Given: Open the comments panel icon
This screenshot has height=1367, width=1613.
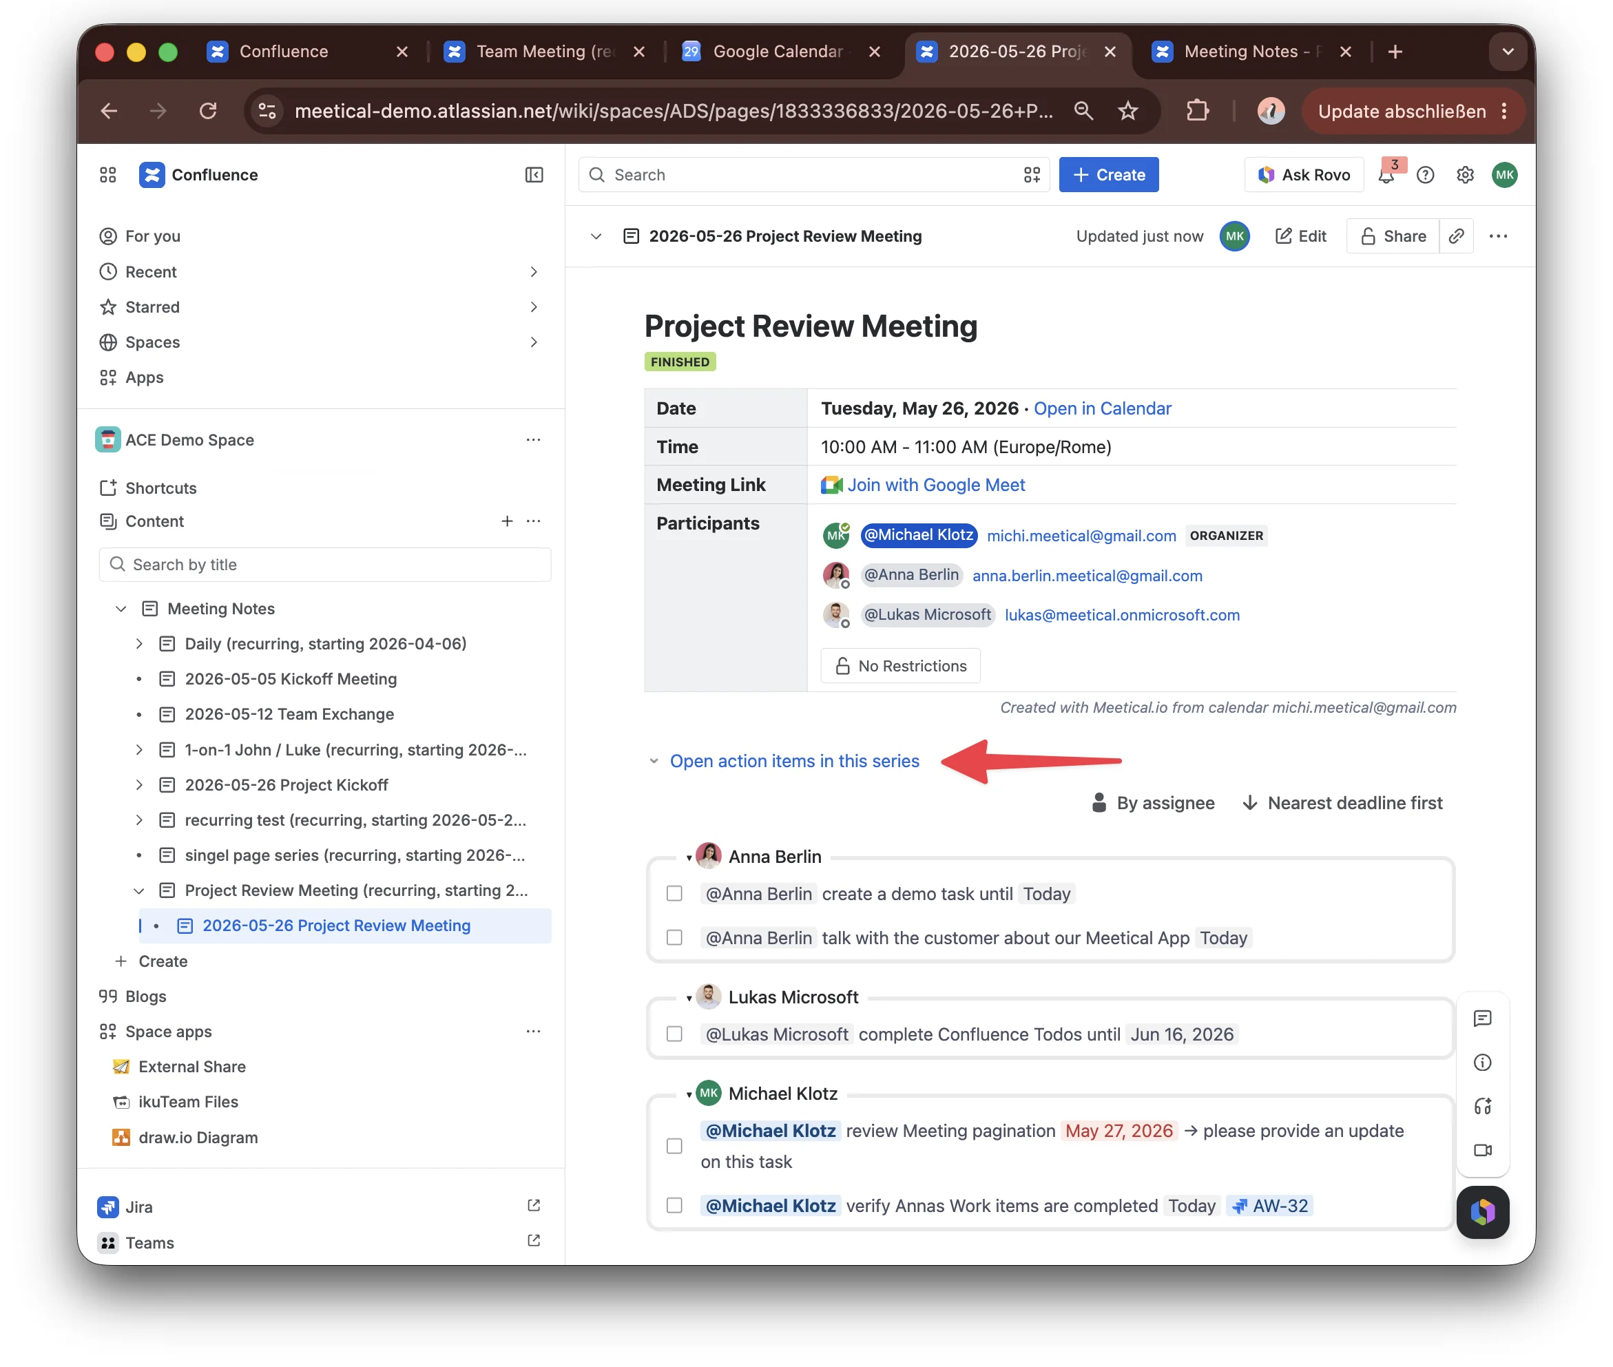Looking at the screenshot, I should (1483, 1019).
